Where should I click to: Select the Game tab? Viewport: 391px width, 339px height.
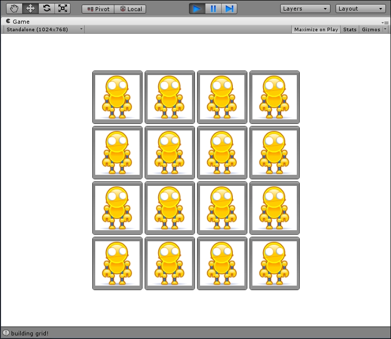18,22
